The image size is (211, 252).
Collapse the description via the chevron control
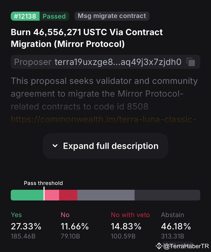tap(55, 146)
